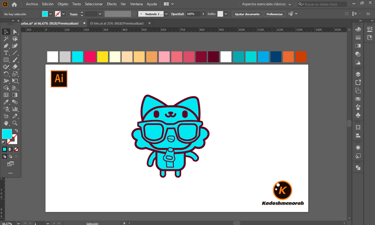Open fill color dropdown in control bar
The height and width of the screenshot is (225, 375).
coord(50,14)
